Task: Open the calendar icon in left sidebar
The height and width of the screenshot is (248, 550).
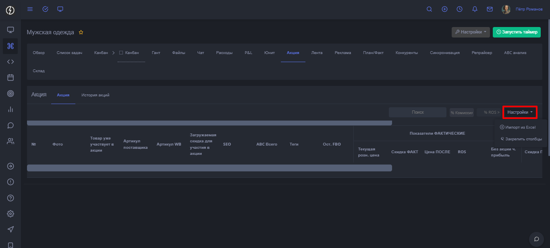Action: [x=10, y=77]
